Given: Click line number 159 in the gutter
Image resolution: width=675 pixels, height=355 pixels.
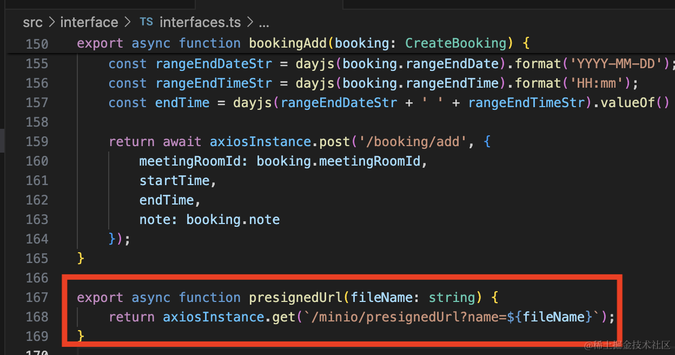Looking at the screenshot, I should 37,142.
